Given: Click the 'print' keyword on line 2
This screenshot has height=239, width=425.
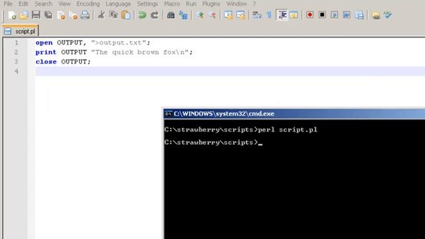Looking at the screenshot, I should click(x=46, y=52).
